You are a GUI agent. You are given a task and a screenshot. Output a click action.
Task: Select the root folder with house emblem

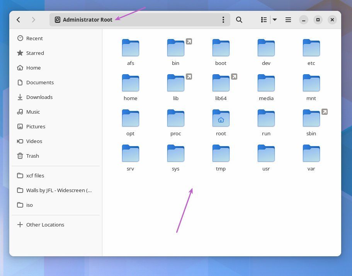click(x=221, y=121)
